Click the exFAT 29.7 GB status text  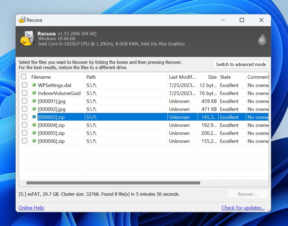tap(99, 194)
